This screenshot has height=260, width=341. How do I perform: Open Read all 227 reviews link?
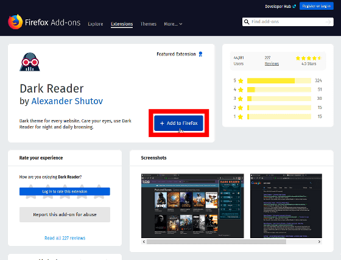click(65, 238)
